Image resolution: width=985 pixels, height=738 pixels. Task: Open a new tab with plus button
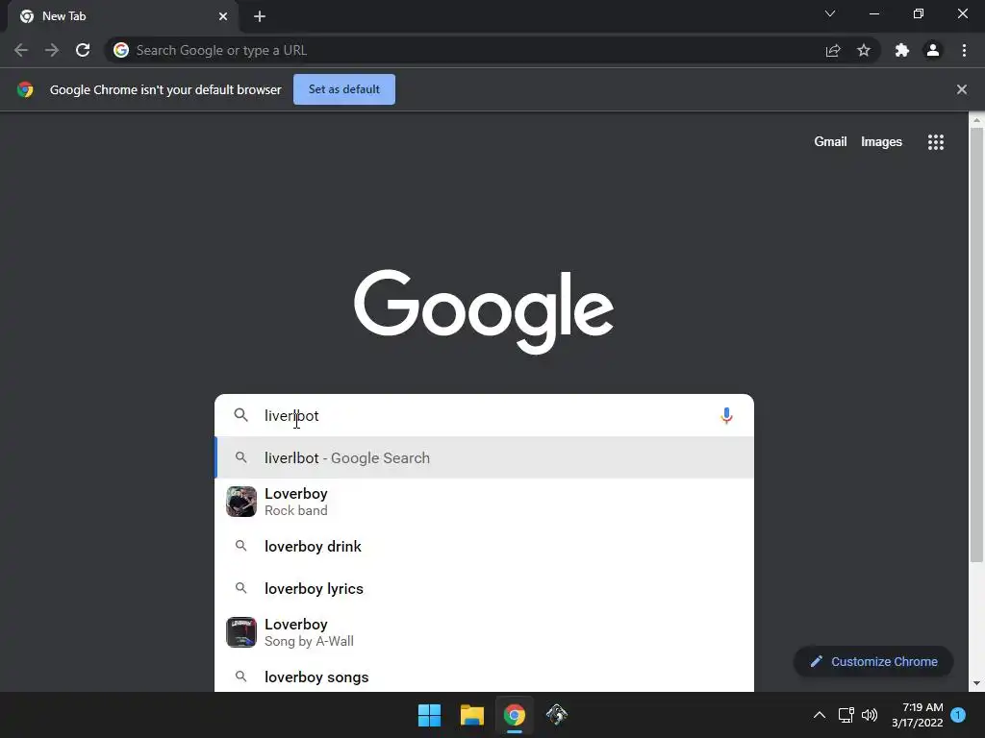(x=260, y=16)
